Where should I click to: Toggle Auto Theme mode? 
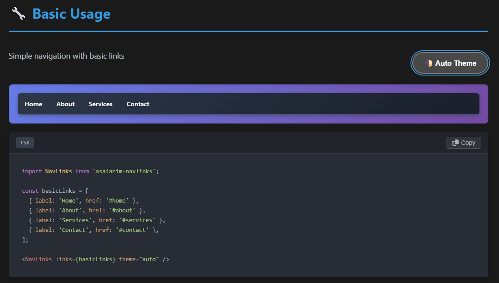450,63
